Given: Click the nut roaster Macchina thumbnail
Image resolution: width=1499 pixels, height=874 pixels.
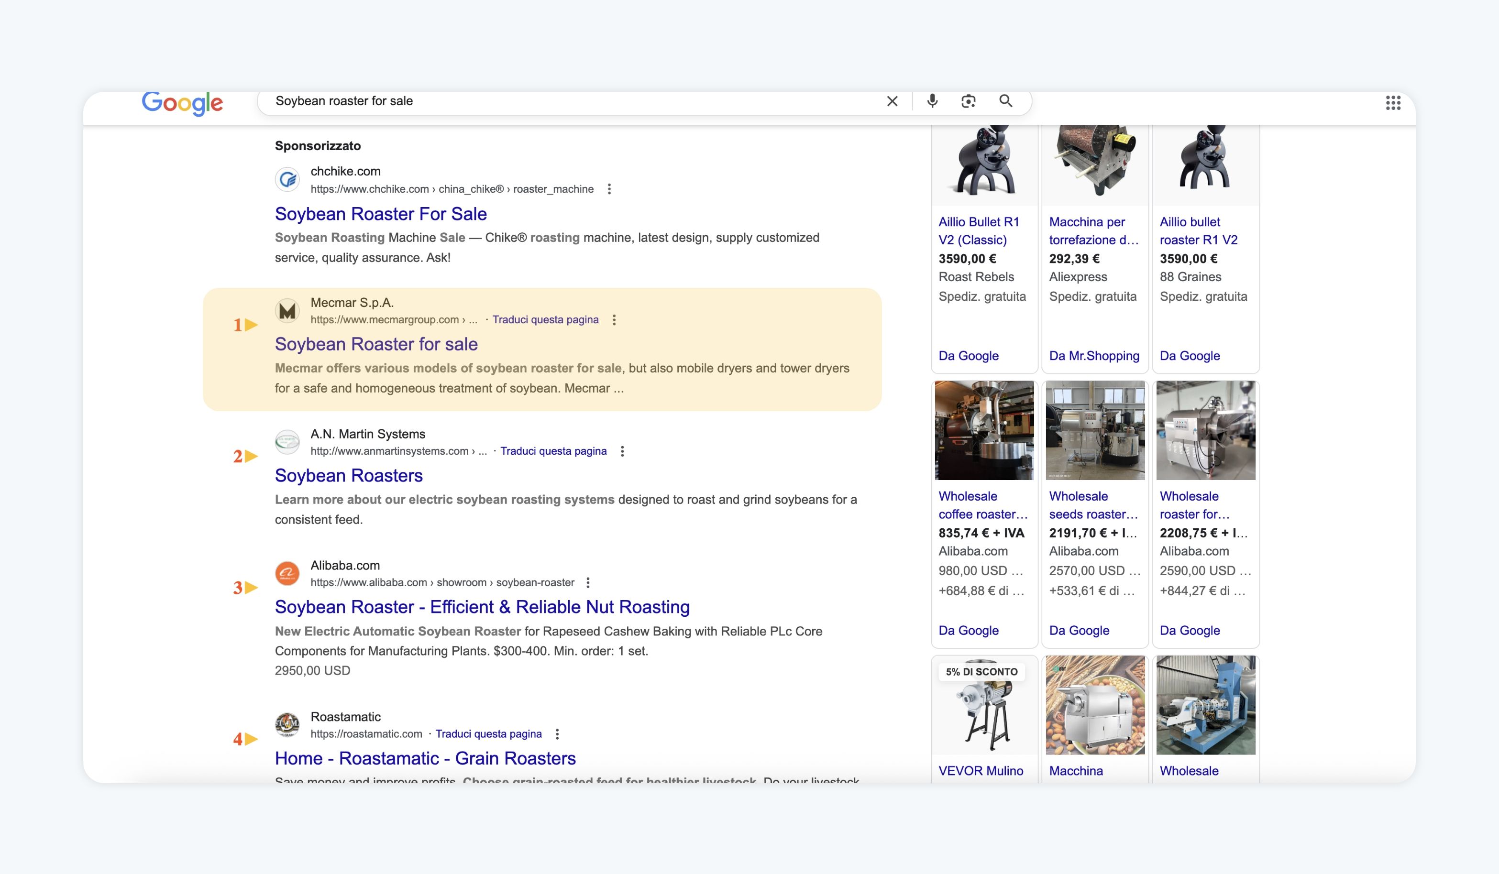Looking at the screenshot, I should coord(1095,705).
